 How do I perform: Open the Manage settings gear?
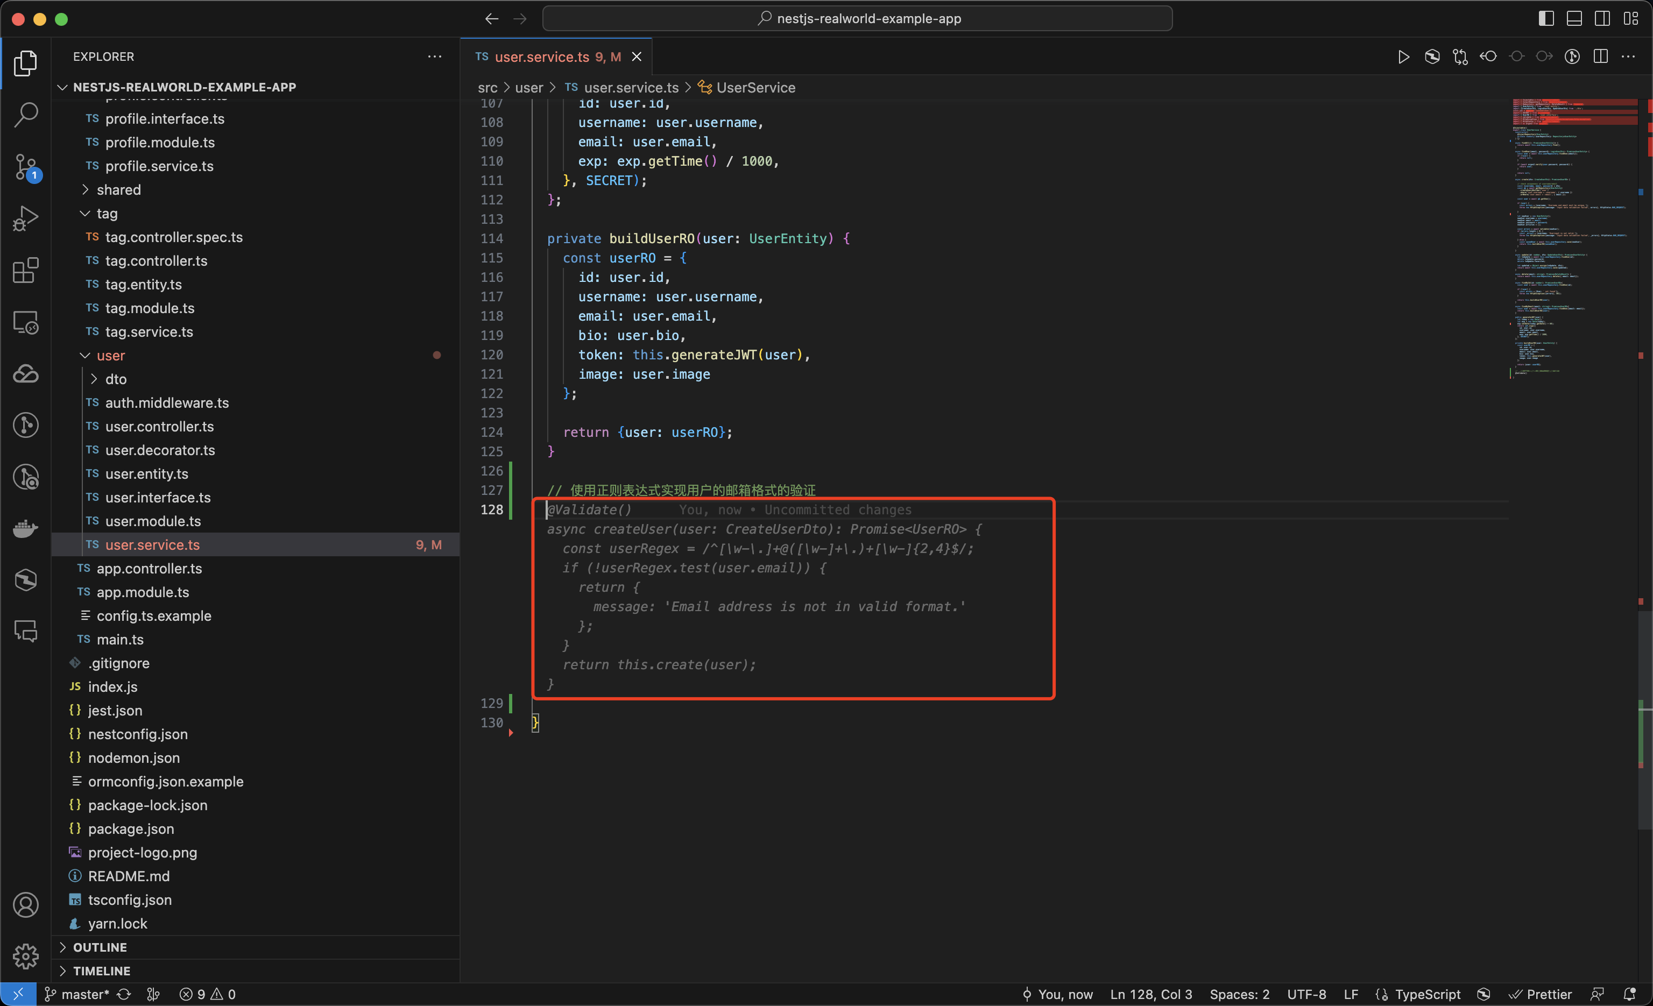pos(25,955)
